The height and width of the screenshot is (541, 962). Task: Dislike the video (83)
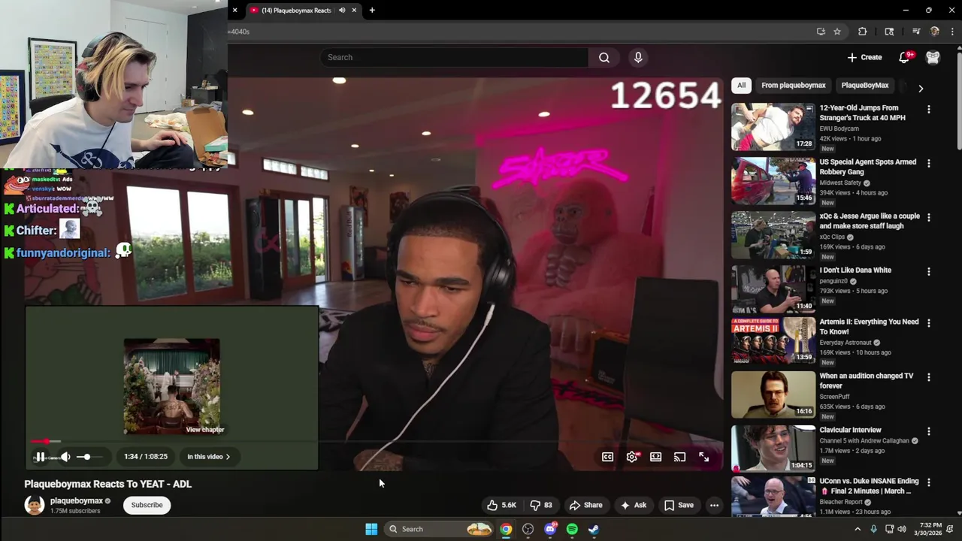tap(541, 506)
